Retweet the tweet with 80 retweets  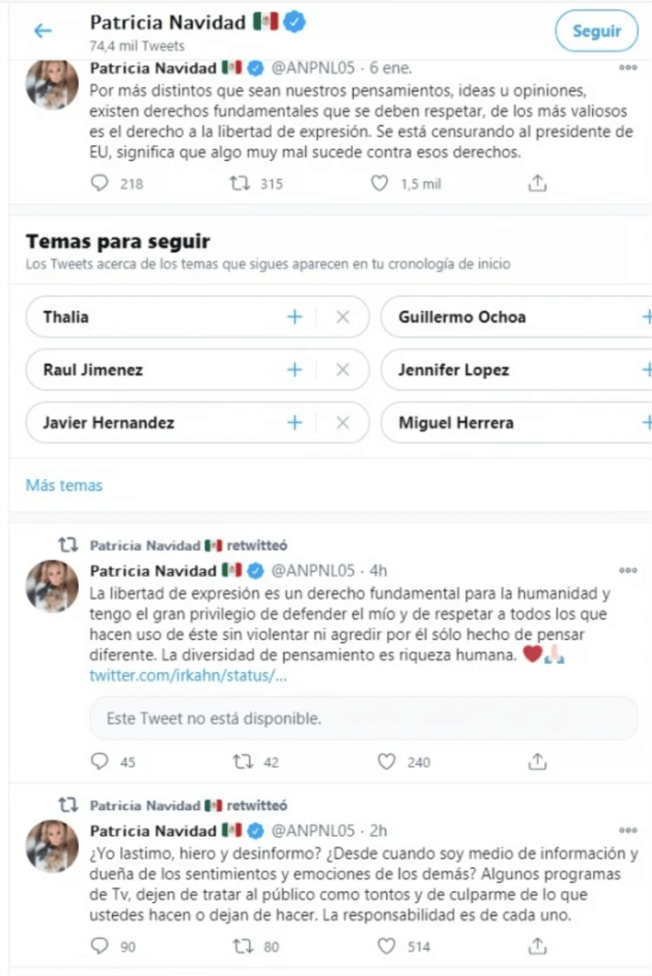click(x=243, y=946)
